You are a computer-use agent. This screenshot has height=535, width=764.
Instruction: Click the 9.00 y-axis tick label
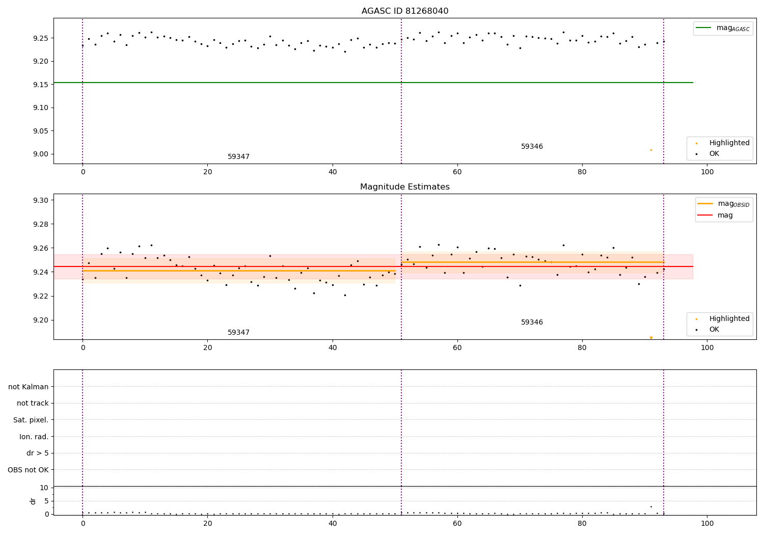click(40, 154)
